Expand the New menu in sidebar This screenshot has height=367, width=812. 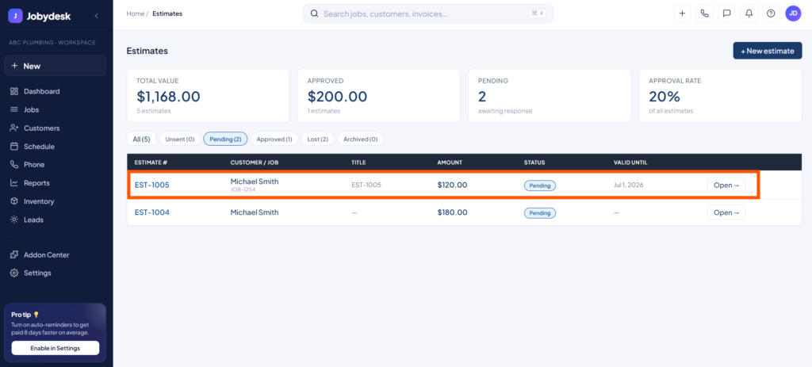(56, 66)
